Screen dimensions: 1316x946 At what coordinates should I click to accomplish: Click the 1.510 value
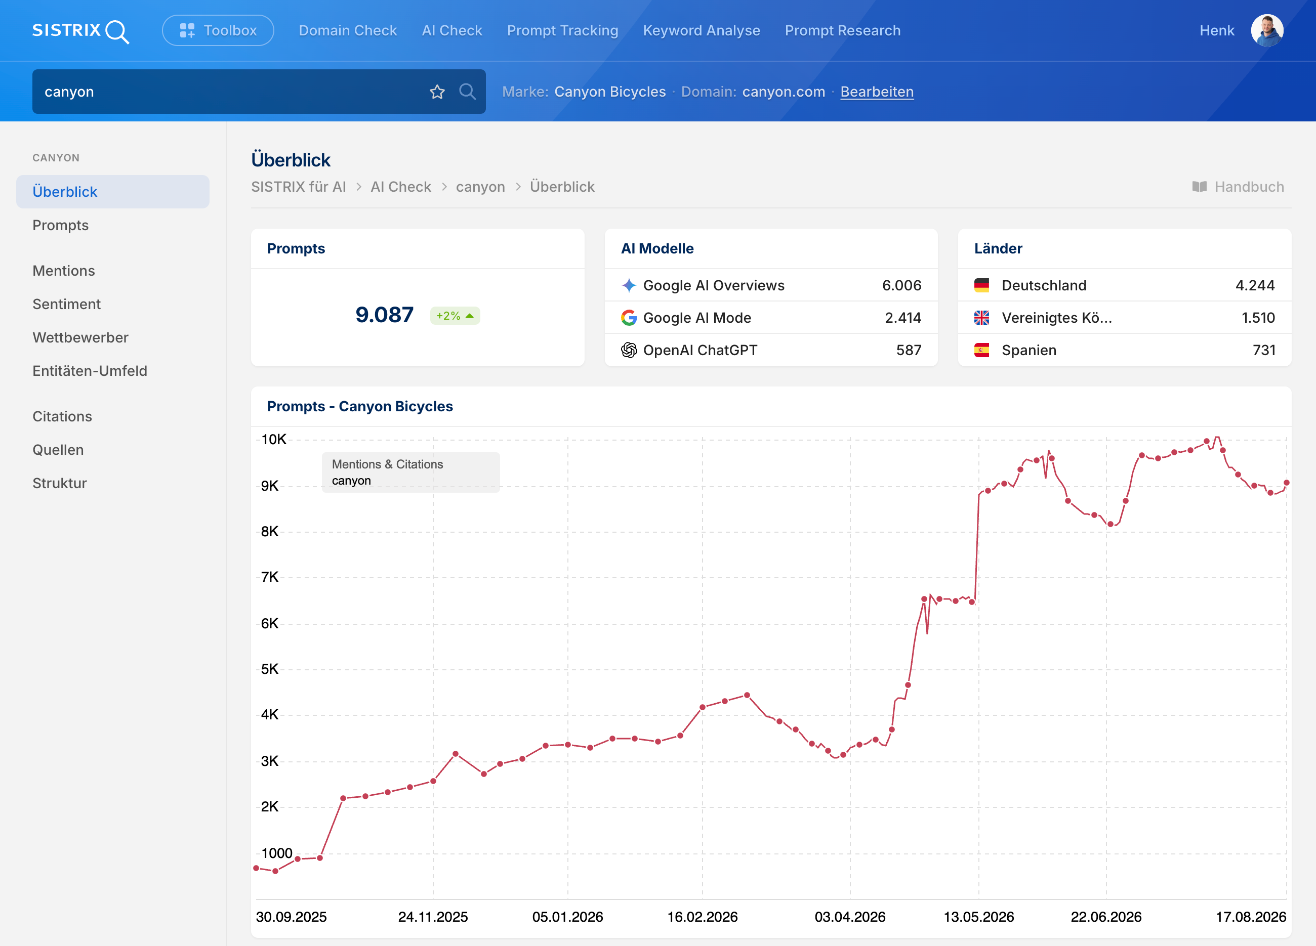pos(1258,318)
